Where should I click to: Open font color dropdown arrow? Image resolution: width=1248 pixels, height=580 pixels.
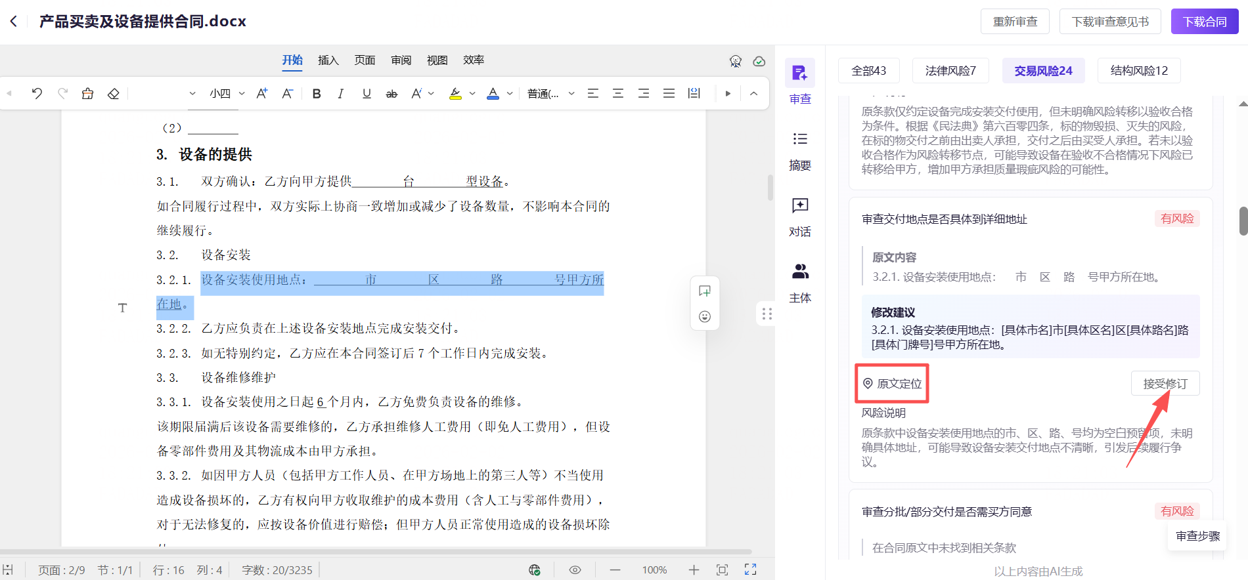click(510, 94)
